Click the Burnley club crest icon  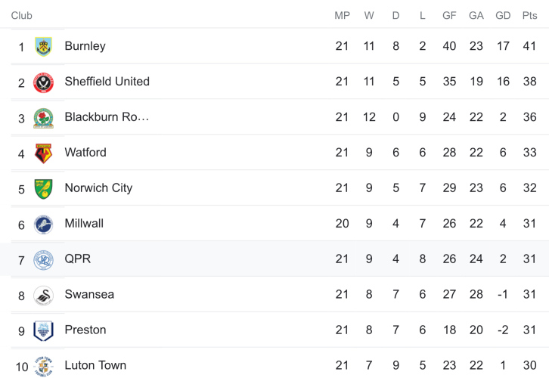(43, 47)
